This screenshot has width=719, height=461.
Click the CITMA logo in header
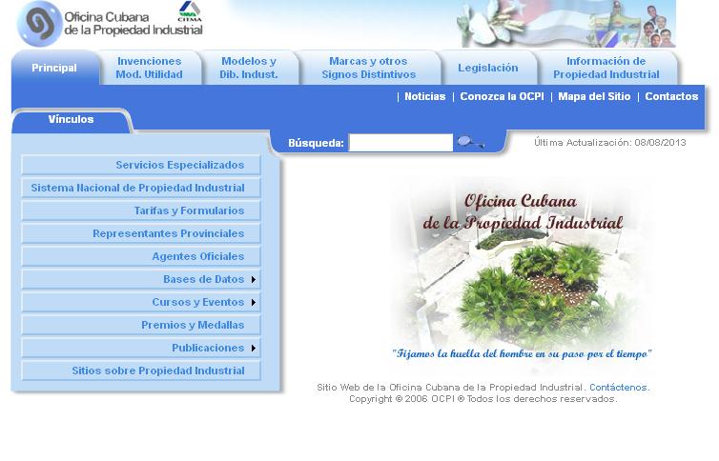[x=189, y=12]
